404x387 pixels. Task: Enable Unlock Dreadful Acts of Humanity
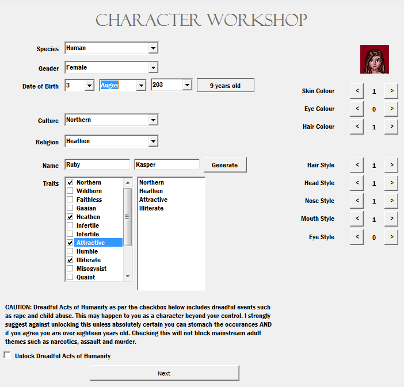(7, 355)
